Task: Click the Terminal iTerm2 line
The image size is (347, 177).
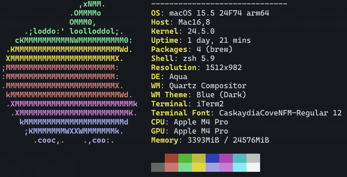Action: pos(187,104)
